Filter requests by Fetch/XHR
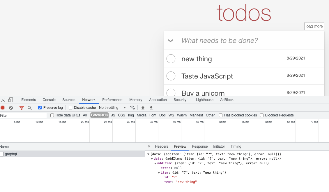 pos(100,115)
